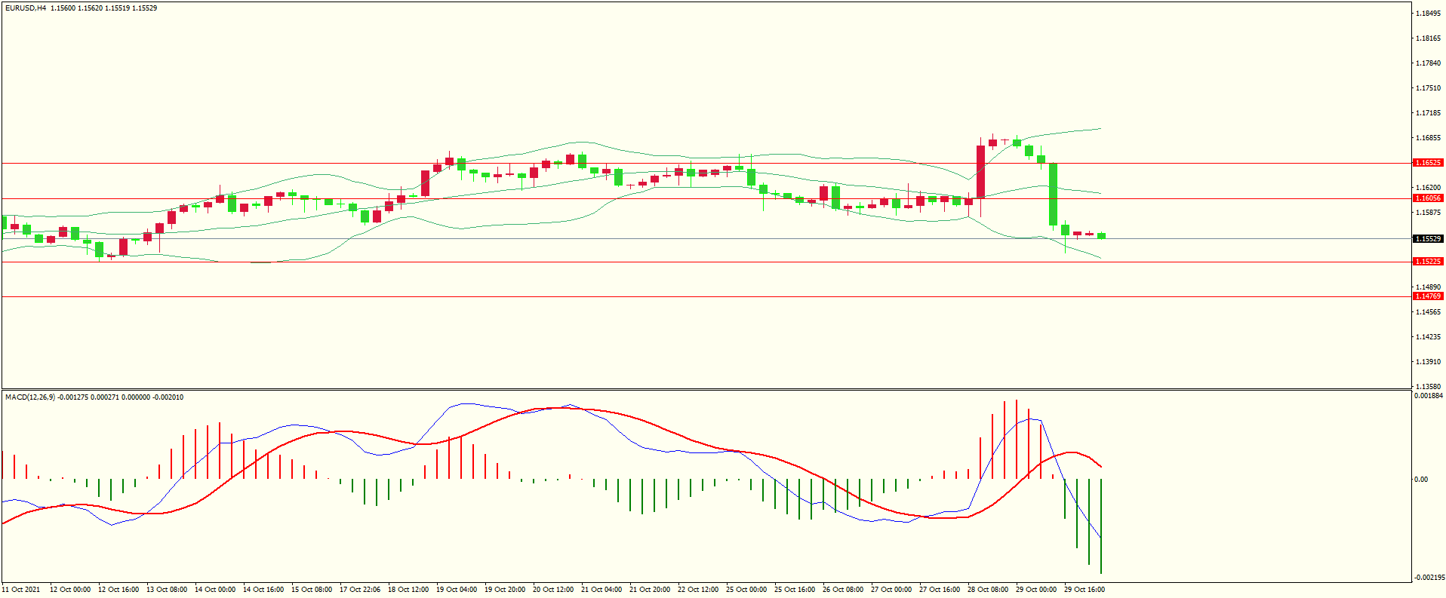Click the black 1.15529 current price tag

[x=1428, y=239]
